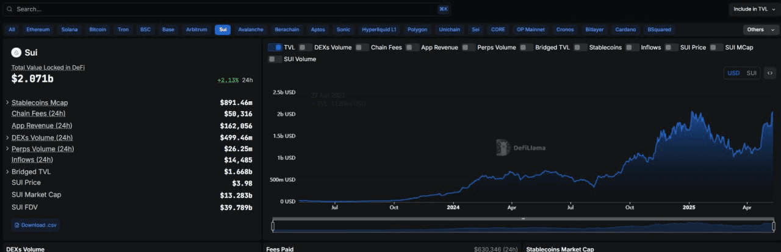
Task: Enable the Chain Fees chart toggle
Action: click(x=362, y=47)
